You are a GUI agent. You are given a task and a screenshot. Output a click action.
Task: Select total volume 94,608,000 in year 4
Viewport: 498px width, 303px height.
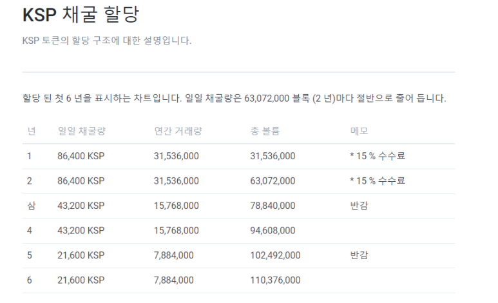pos(273,231)
